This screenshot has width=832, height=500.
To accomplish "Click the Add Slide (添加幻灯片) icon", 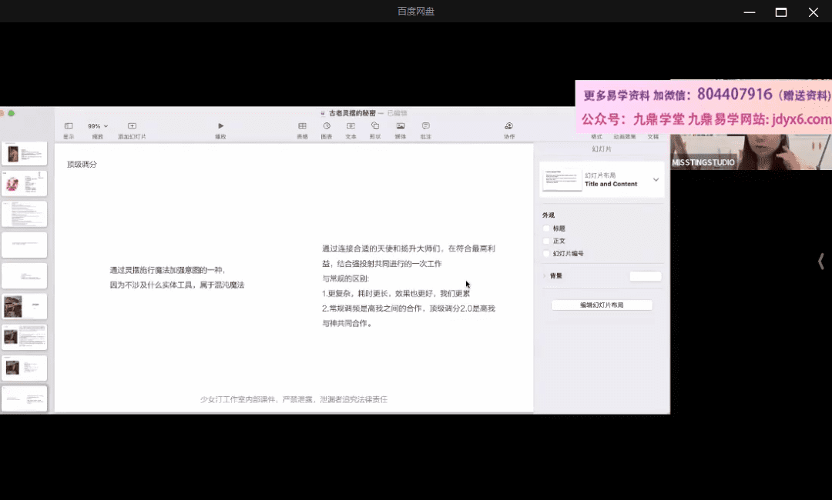I will [x=132, y=126].
